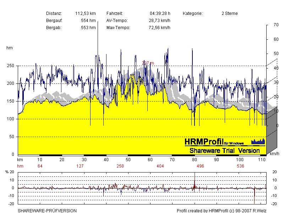The height and width of the screenshot is (213, 284).
Task: Click the 70 mark on speed axis
Action: (276, 25)
